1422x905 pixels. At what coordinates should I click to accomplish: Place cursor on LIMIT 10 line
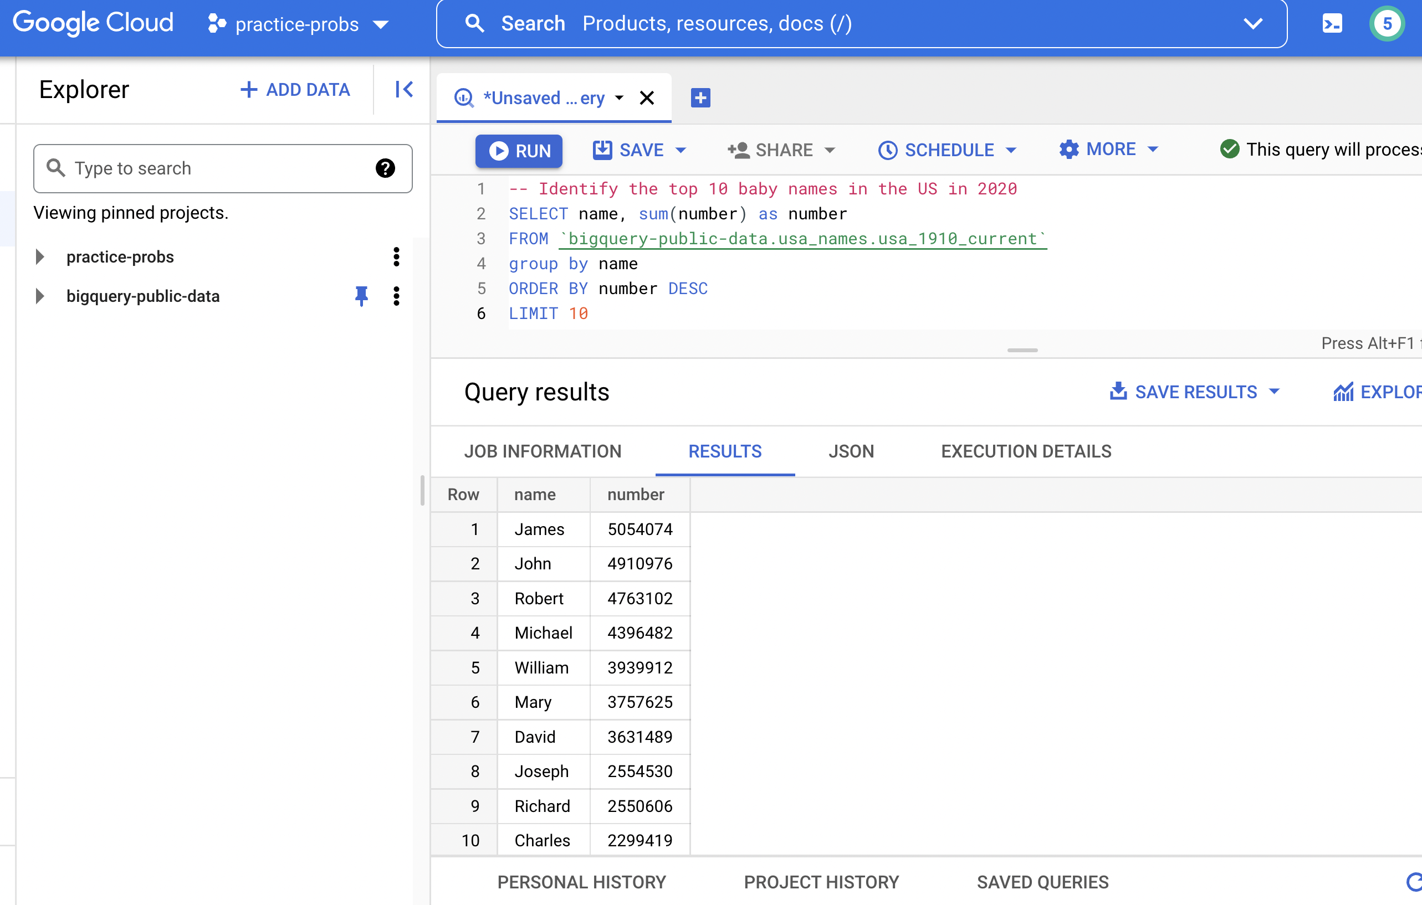[548, 313]
